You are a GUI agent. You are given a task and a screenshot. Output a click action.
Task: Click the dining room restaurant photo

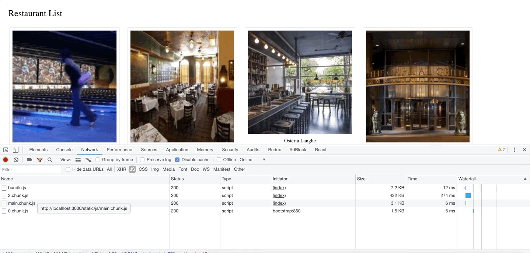(182, 86)
